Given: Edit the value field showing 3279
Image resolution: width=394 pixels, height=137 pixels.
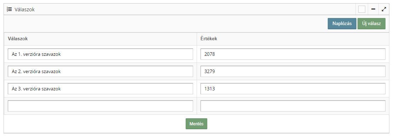Looking at the screenshot, I should tap(293, 71).
